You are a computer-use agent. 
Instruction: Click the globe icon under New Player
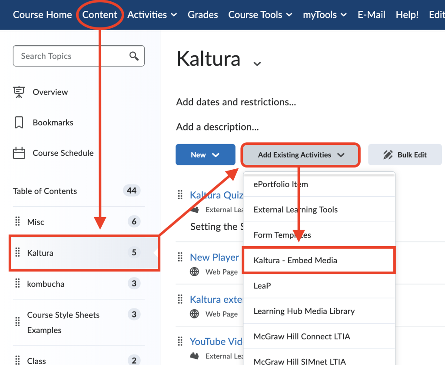coord(194,272)
